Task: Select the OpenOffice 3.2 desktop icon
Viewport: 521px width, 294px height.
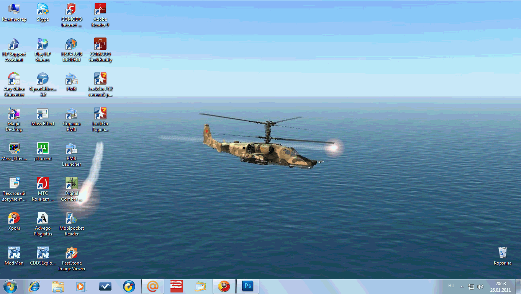Action: point(43,85)
